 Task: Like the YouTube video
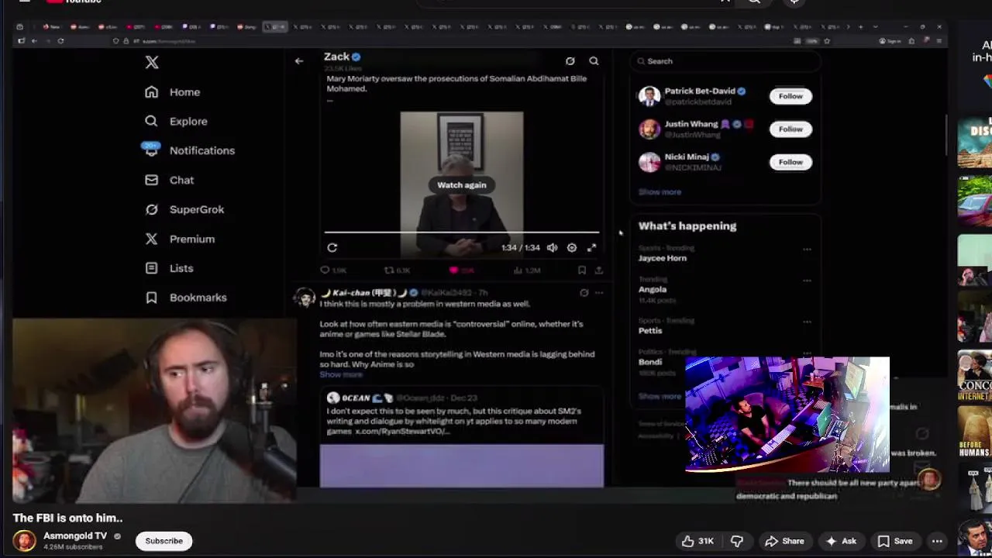[x=697, y=541]
